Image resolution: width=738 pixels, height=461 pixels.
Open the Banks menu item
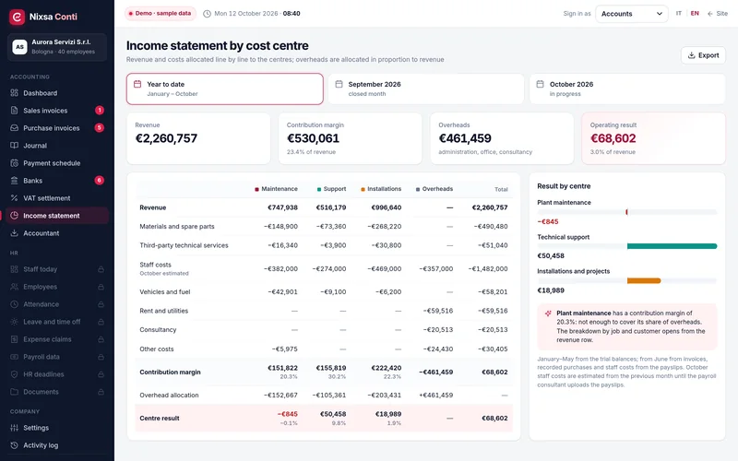click(57, 181)
